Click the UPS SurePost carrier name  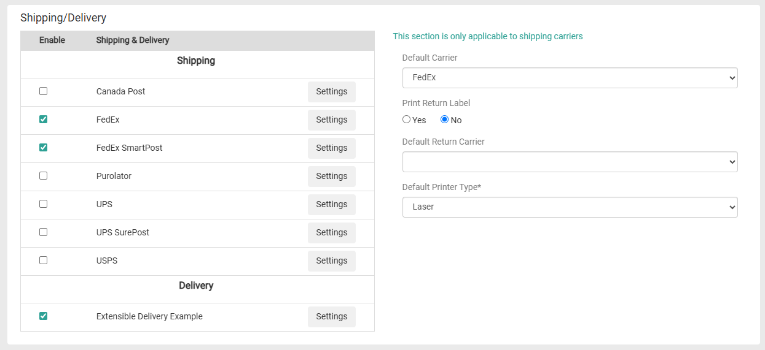point(123,232)
